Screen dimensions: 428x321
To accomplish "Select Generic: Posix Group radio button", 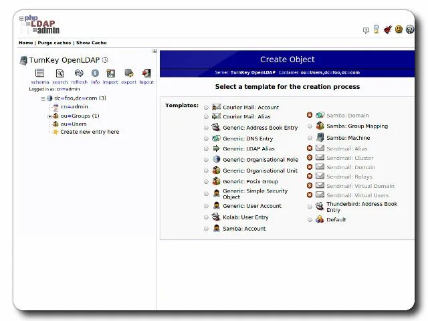I will point(206,182).
